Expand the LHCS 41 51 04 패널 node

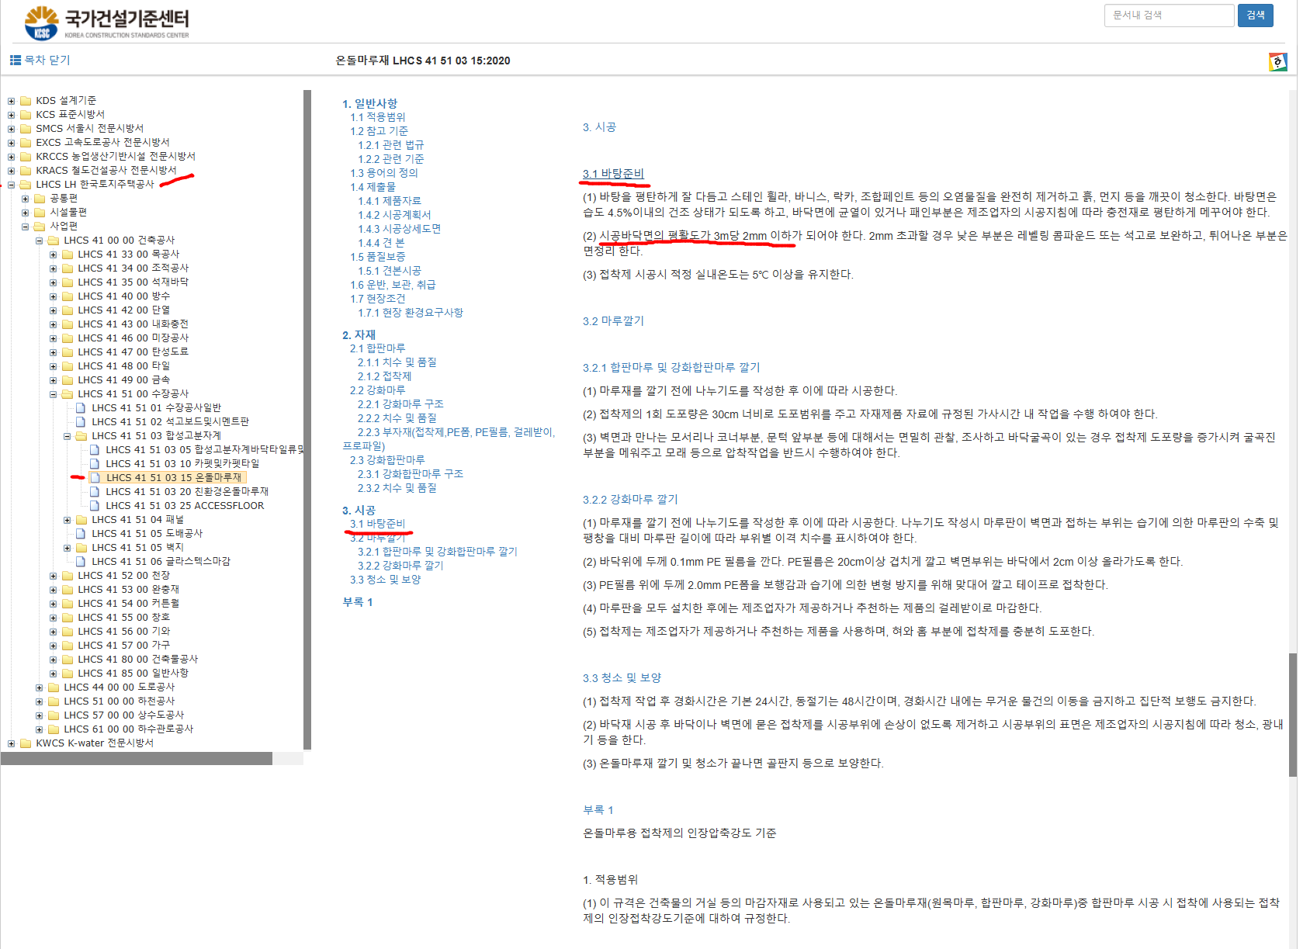[67, 520]
